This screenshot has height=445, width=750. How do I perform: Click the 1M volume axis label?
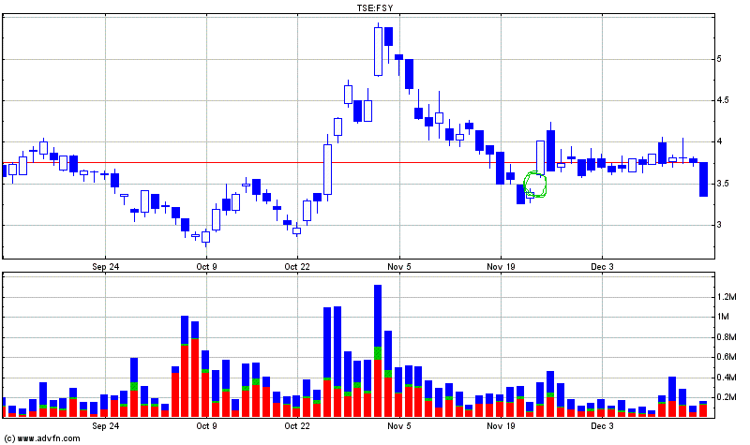(722, 317)
